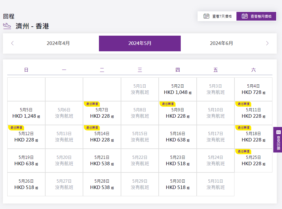Click the next month right arrow

(x=267, y=43)
